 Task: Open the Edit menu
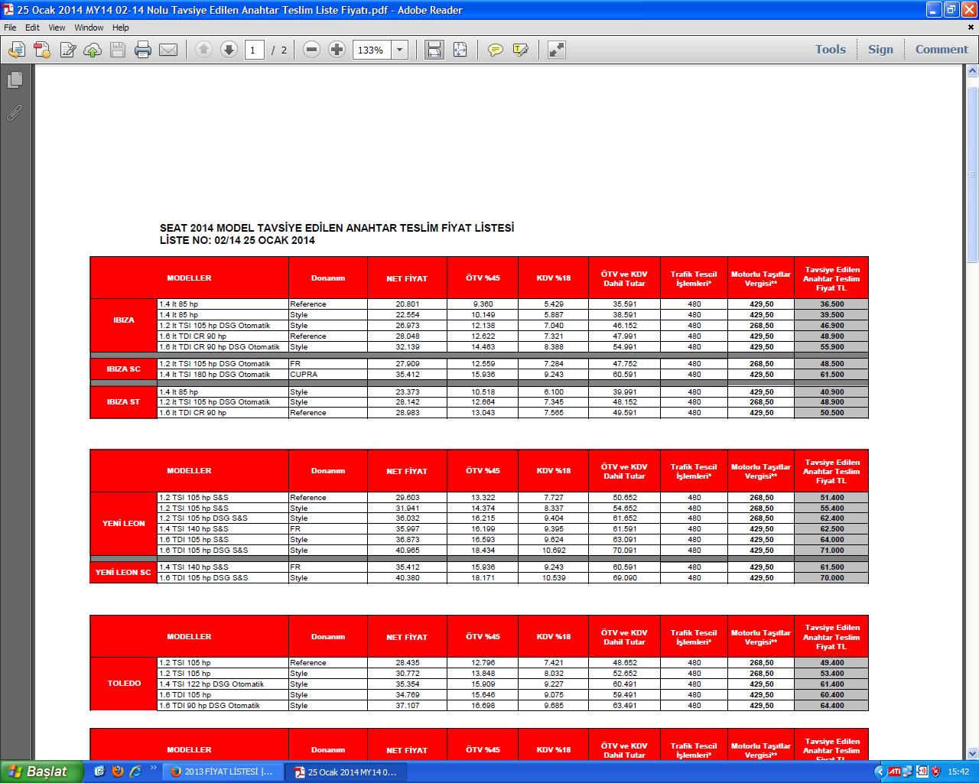point(32,28)
